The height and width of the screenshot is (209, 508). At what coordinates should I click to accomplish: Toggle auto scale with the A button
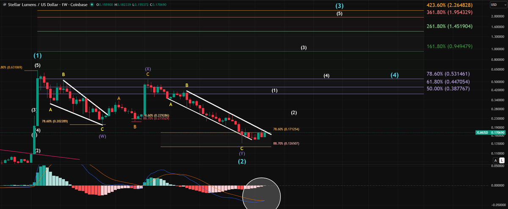click(x=496, y=160)
